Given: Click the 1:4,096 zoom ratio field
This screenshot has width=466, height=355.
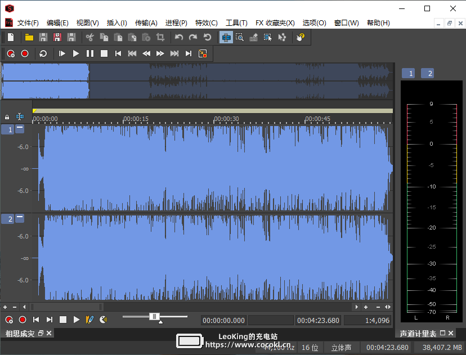Looking at the screenshot, I should tap(368, 320).
